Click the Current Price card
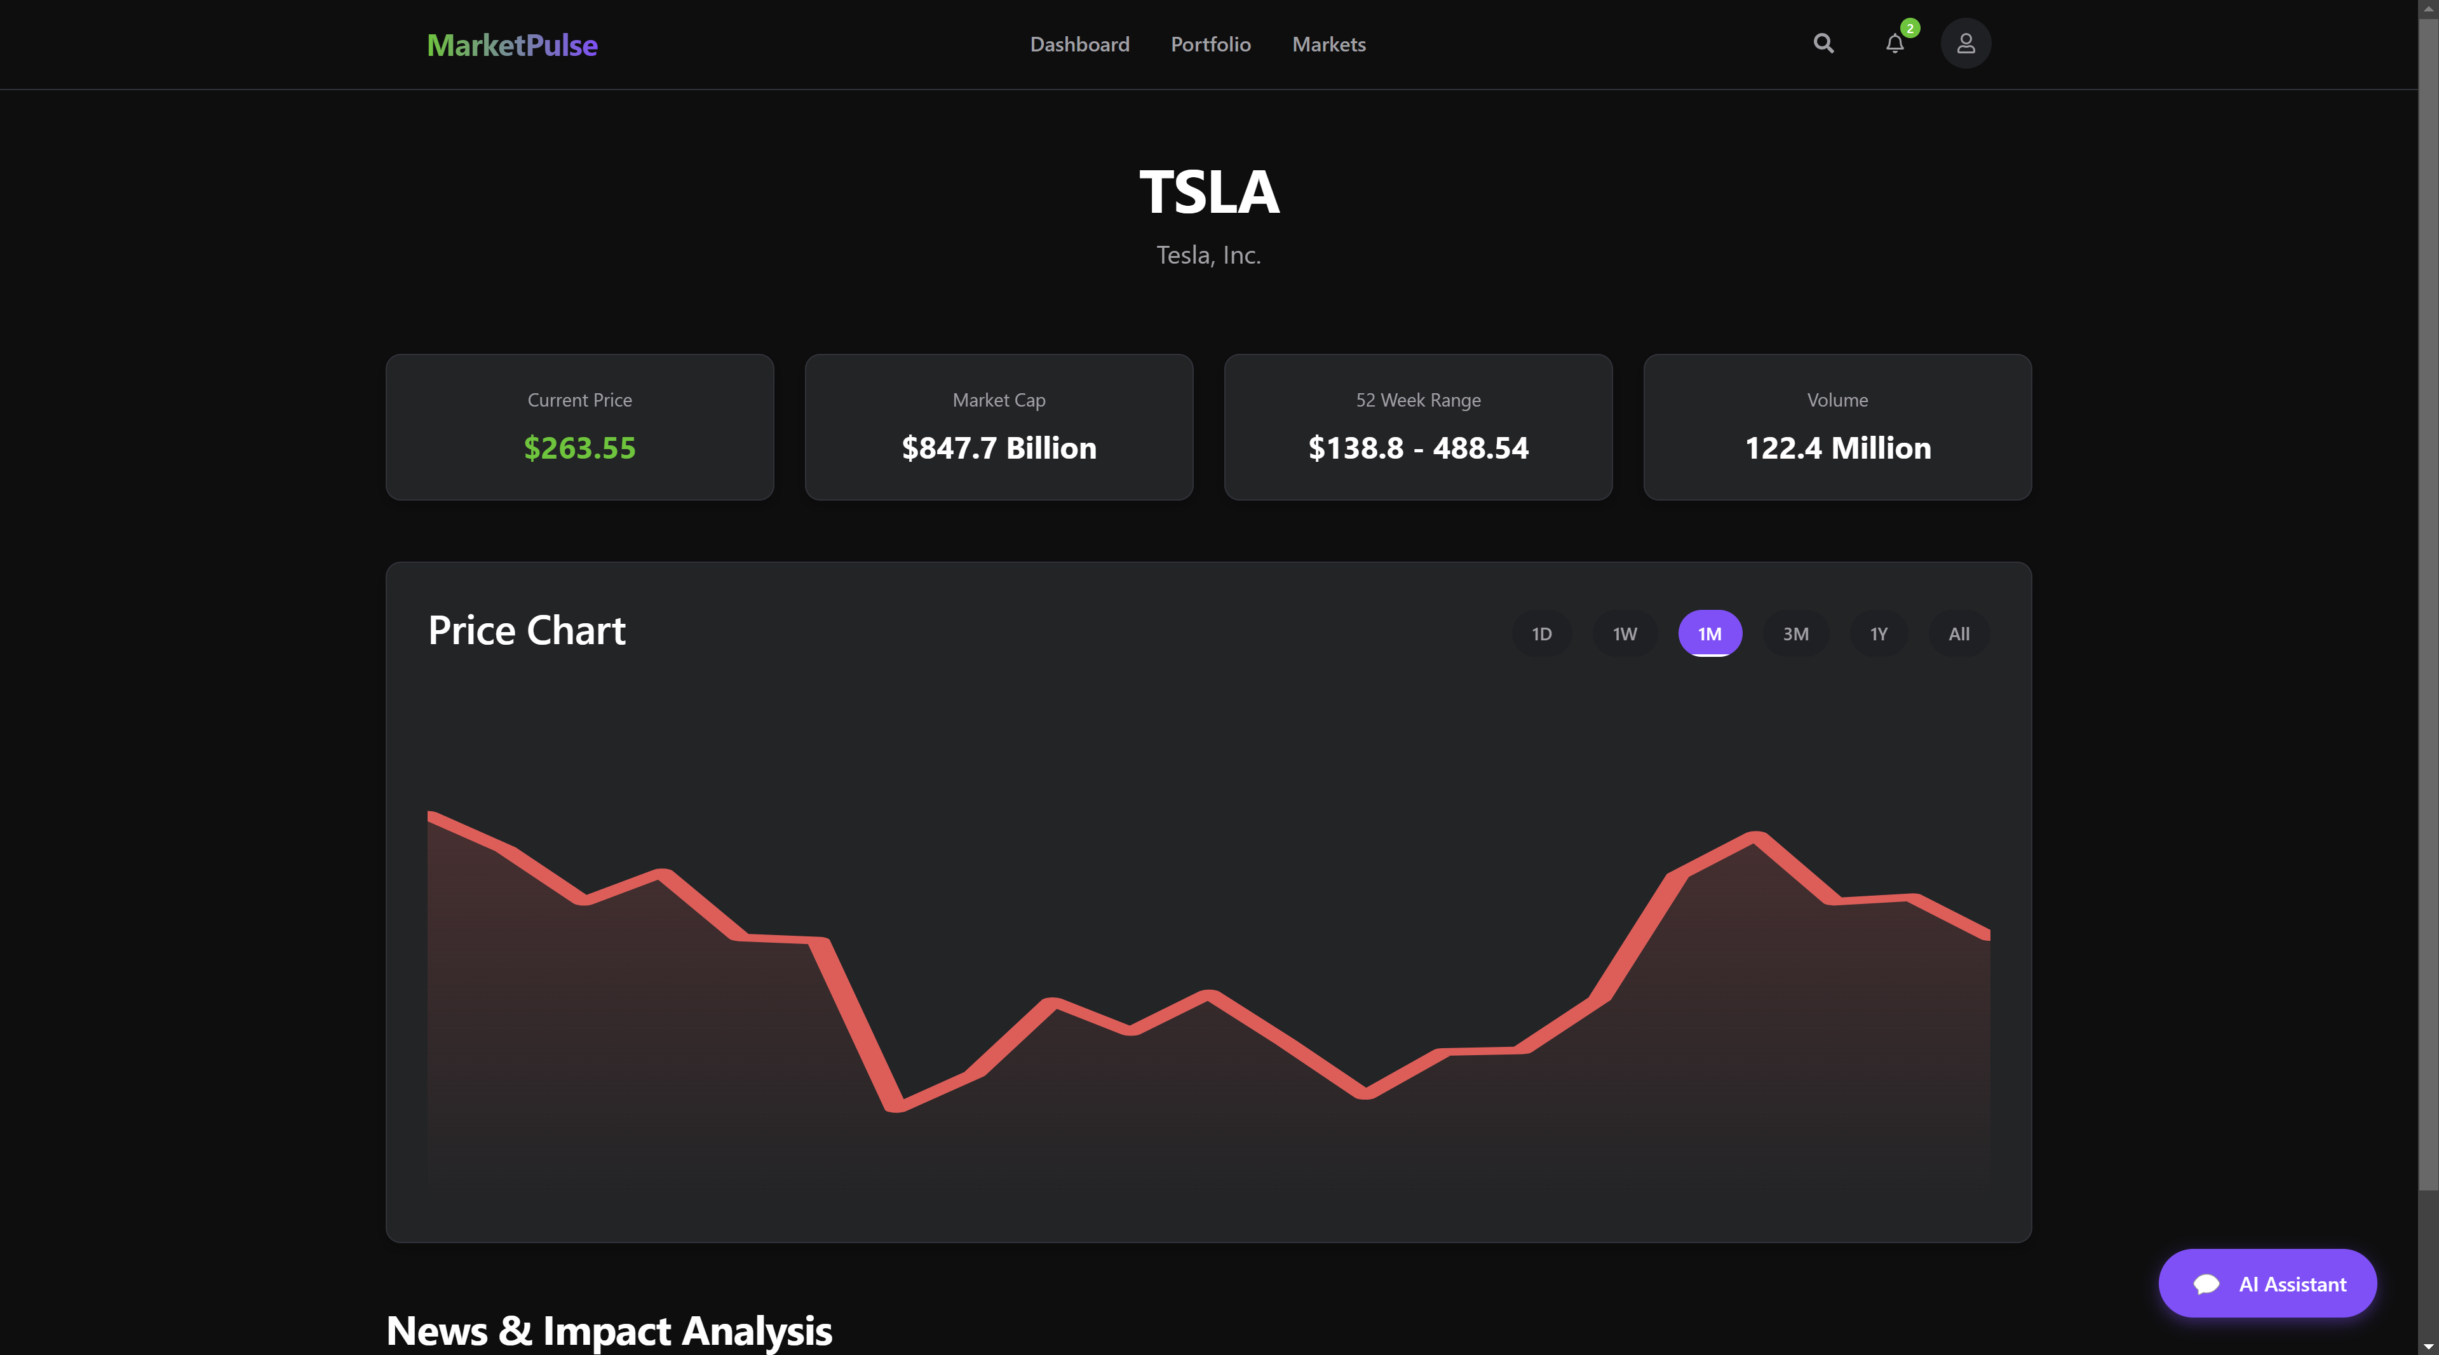Screen dimensions: 2439x1355 [579, 427]
